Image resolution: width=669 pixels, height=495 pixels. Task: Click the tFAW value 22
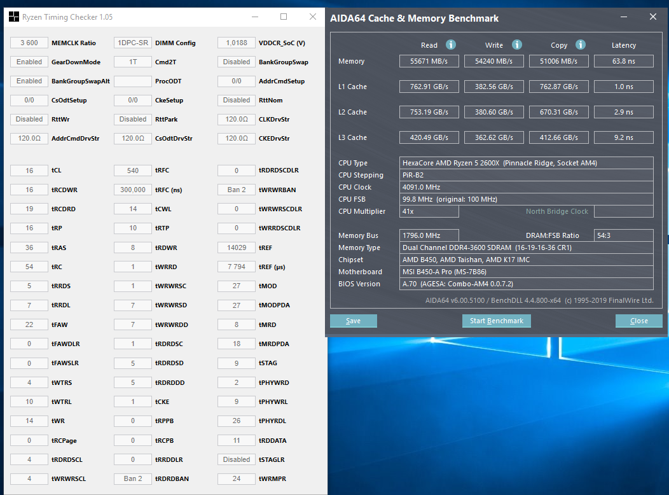(29, 324)
